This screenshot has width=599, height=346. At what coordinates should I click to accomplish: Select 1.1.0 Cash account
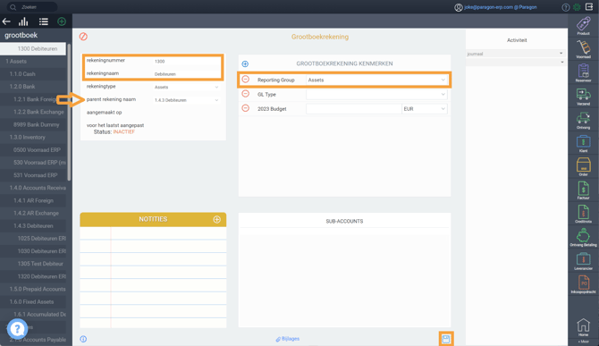[x=33, y=73]
